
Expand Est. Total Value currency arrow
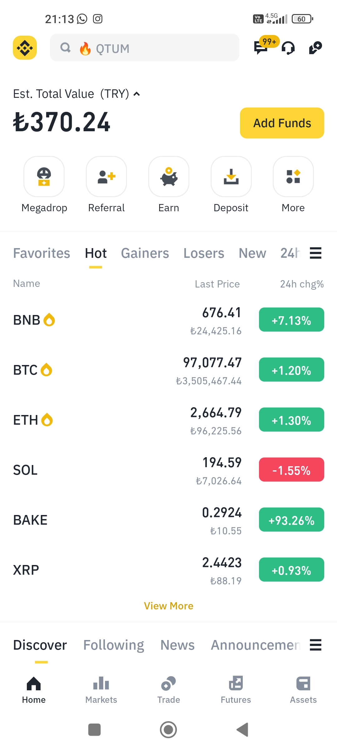[x=137, y=94]
